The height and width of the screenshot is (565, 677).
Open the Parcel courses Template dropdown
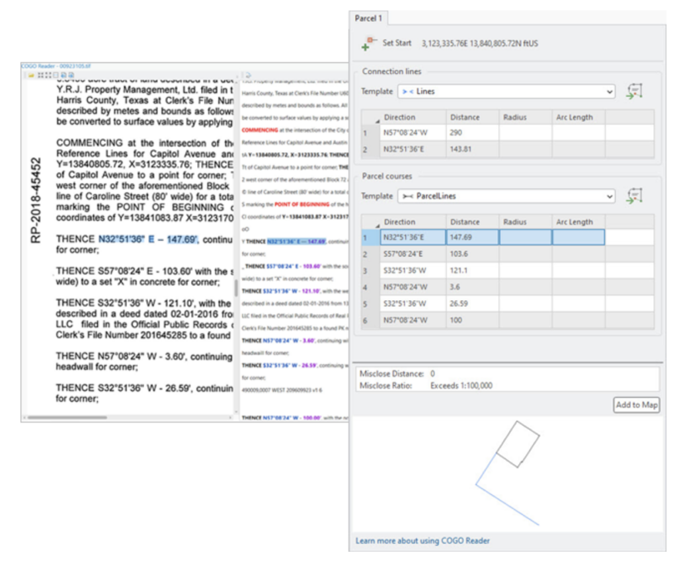(x=506, y=196)
